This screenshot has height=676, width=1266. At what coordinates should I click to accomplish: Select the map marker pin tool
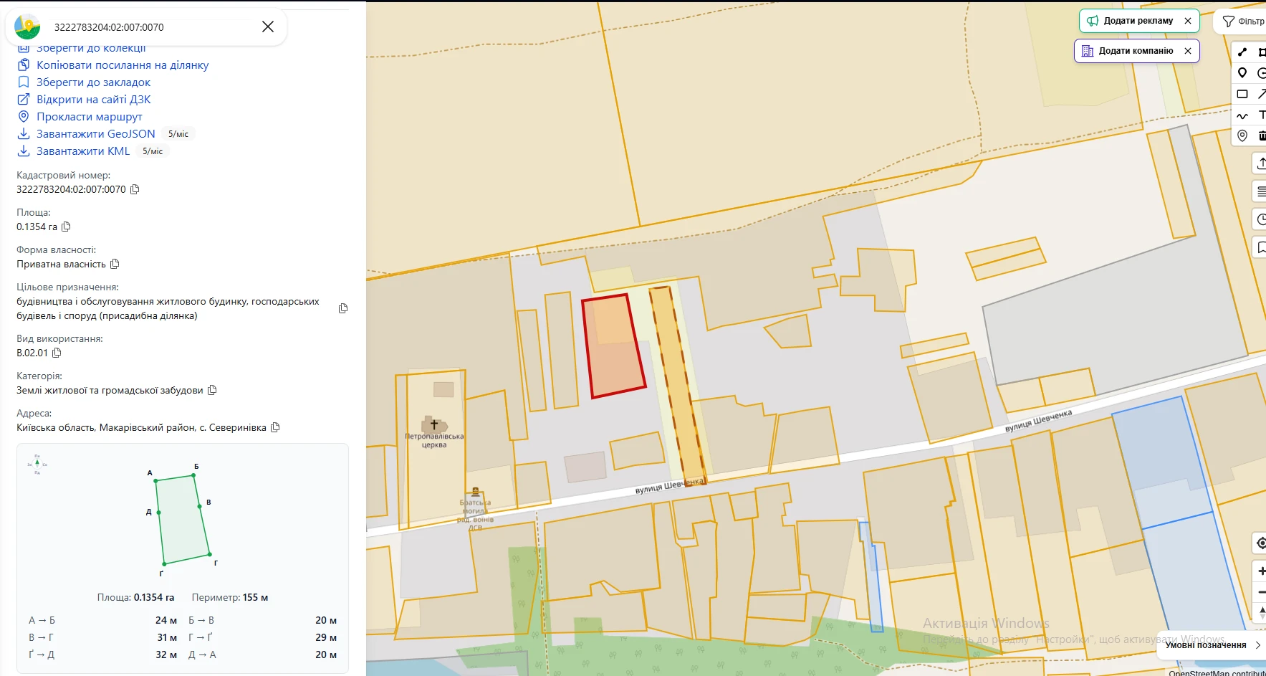(x=1242, y=73)
